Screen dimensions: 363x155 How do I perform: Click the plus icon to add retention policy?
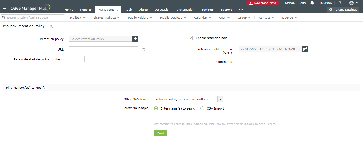tap(135, 39)
